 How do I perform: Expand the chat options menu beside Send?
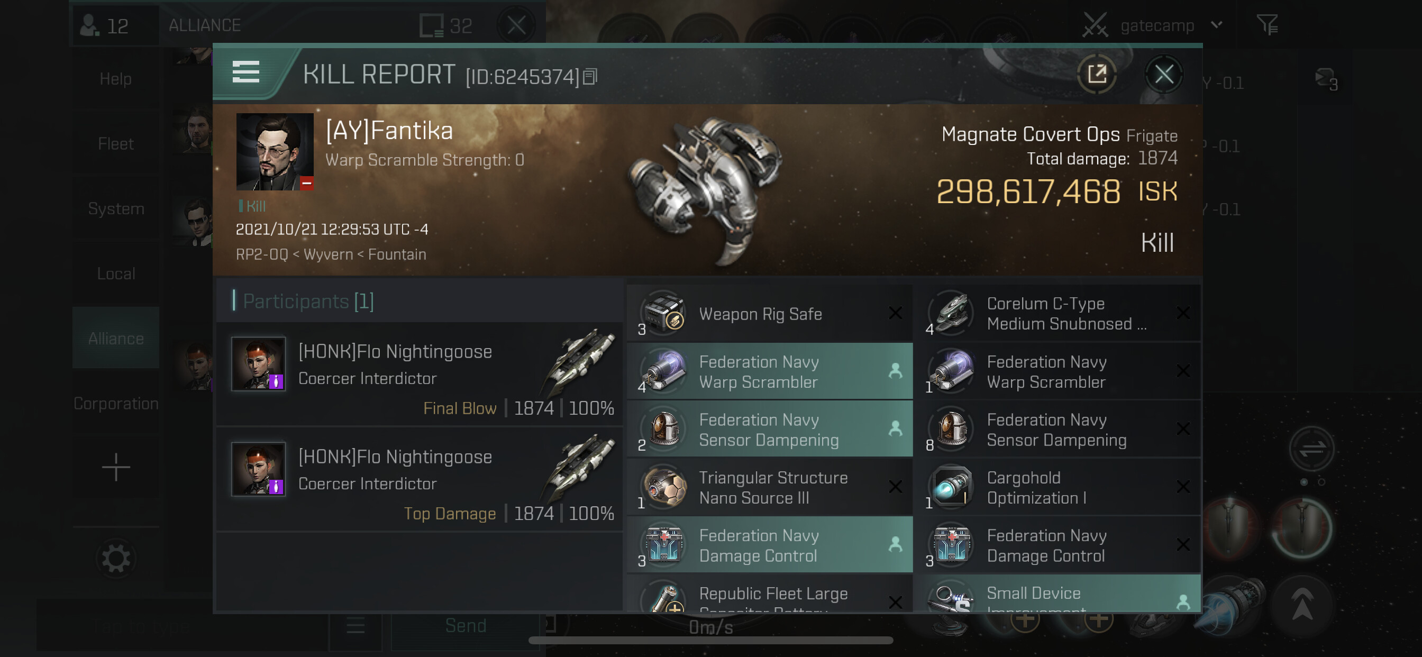point(355,626)
